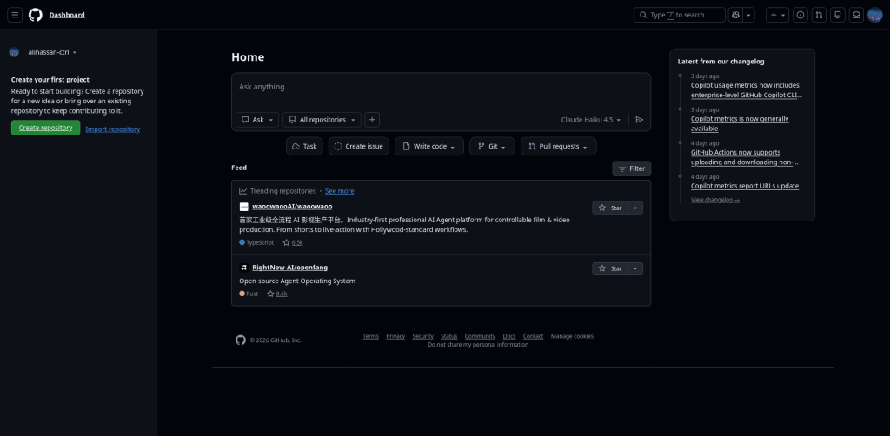Open the Repositories icon in header

pyautogui.click(x=838, y=15)
